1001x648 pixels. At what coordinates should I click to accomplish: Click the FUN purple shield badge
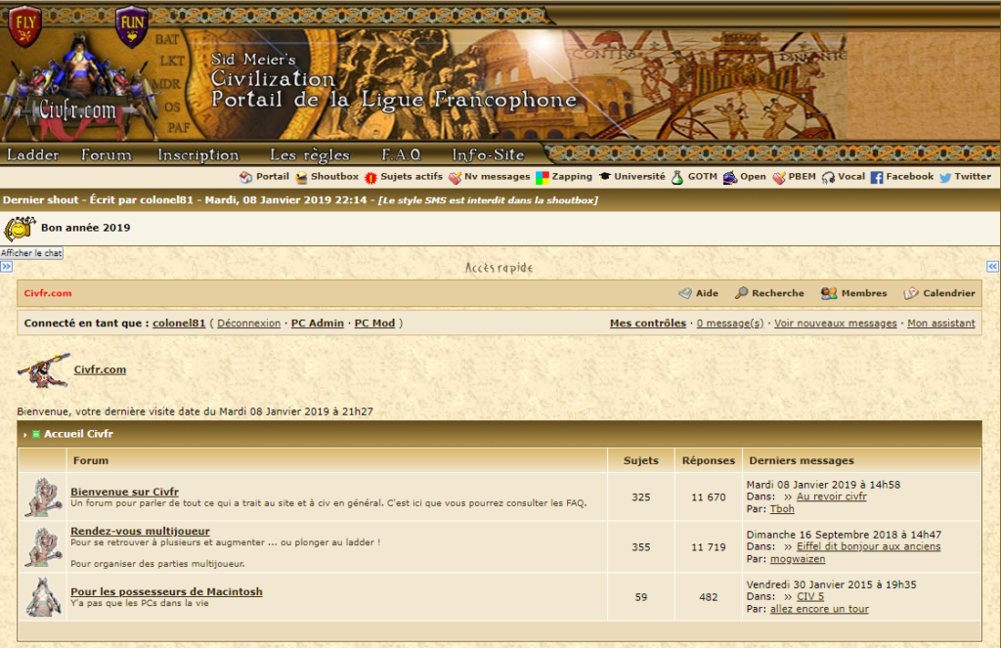pos(132,26)
